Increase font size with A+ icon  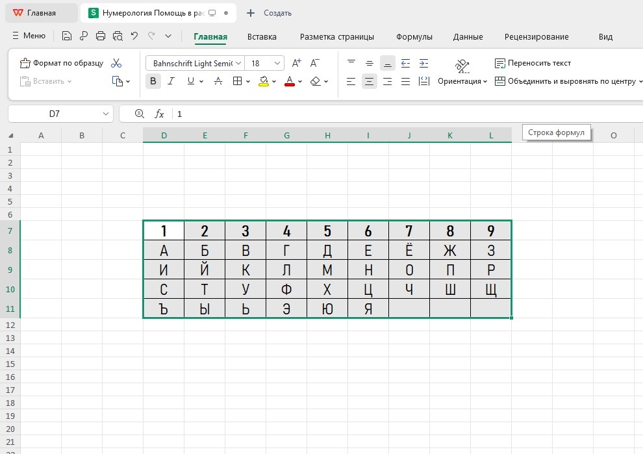tap(296, 63)
